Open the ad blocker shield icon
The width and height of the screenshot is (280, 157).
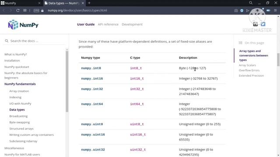tap(242, 10)
